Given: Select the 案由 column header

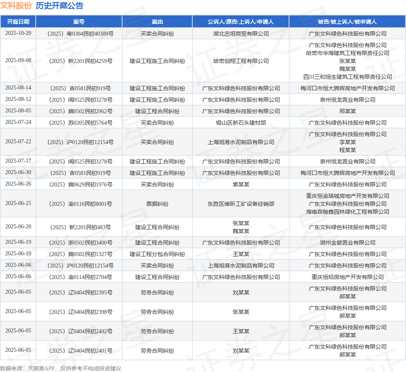Looking at the screenshot, I should pyautogui.click(x=157, y=22).
